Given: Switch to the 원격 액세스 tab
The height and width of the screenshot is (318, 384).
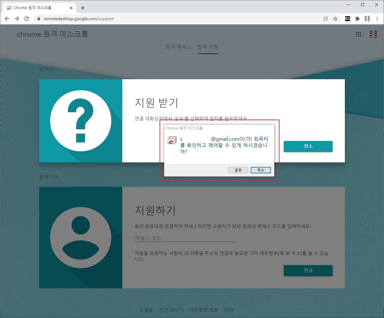Looking at the screenshot, I should [179, 47].
